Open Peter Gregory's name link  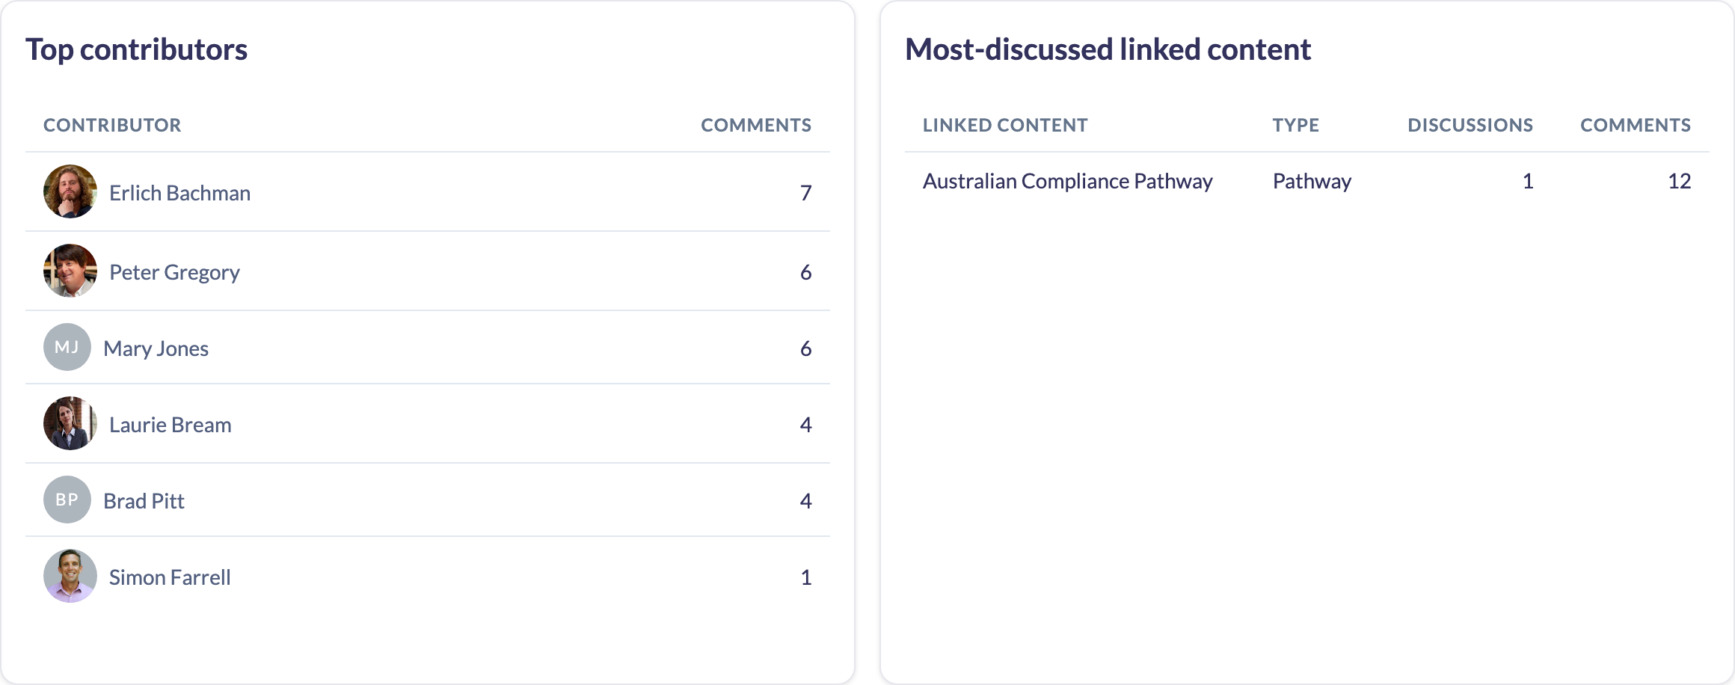[174, 272]
